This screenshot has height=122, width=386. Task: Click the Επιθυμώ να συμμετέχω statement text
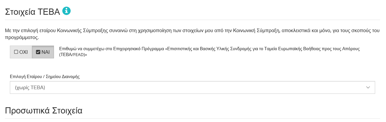click(210, 51)
